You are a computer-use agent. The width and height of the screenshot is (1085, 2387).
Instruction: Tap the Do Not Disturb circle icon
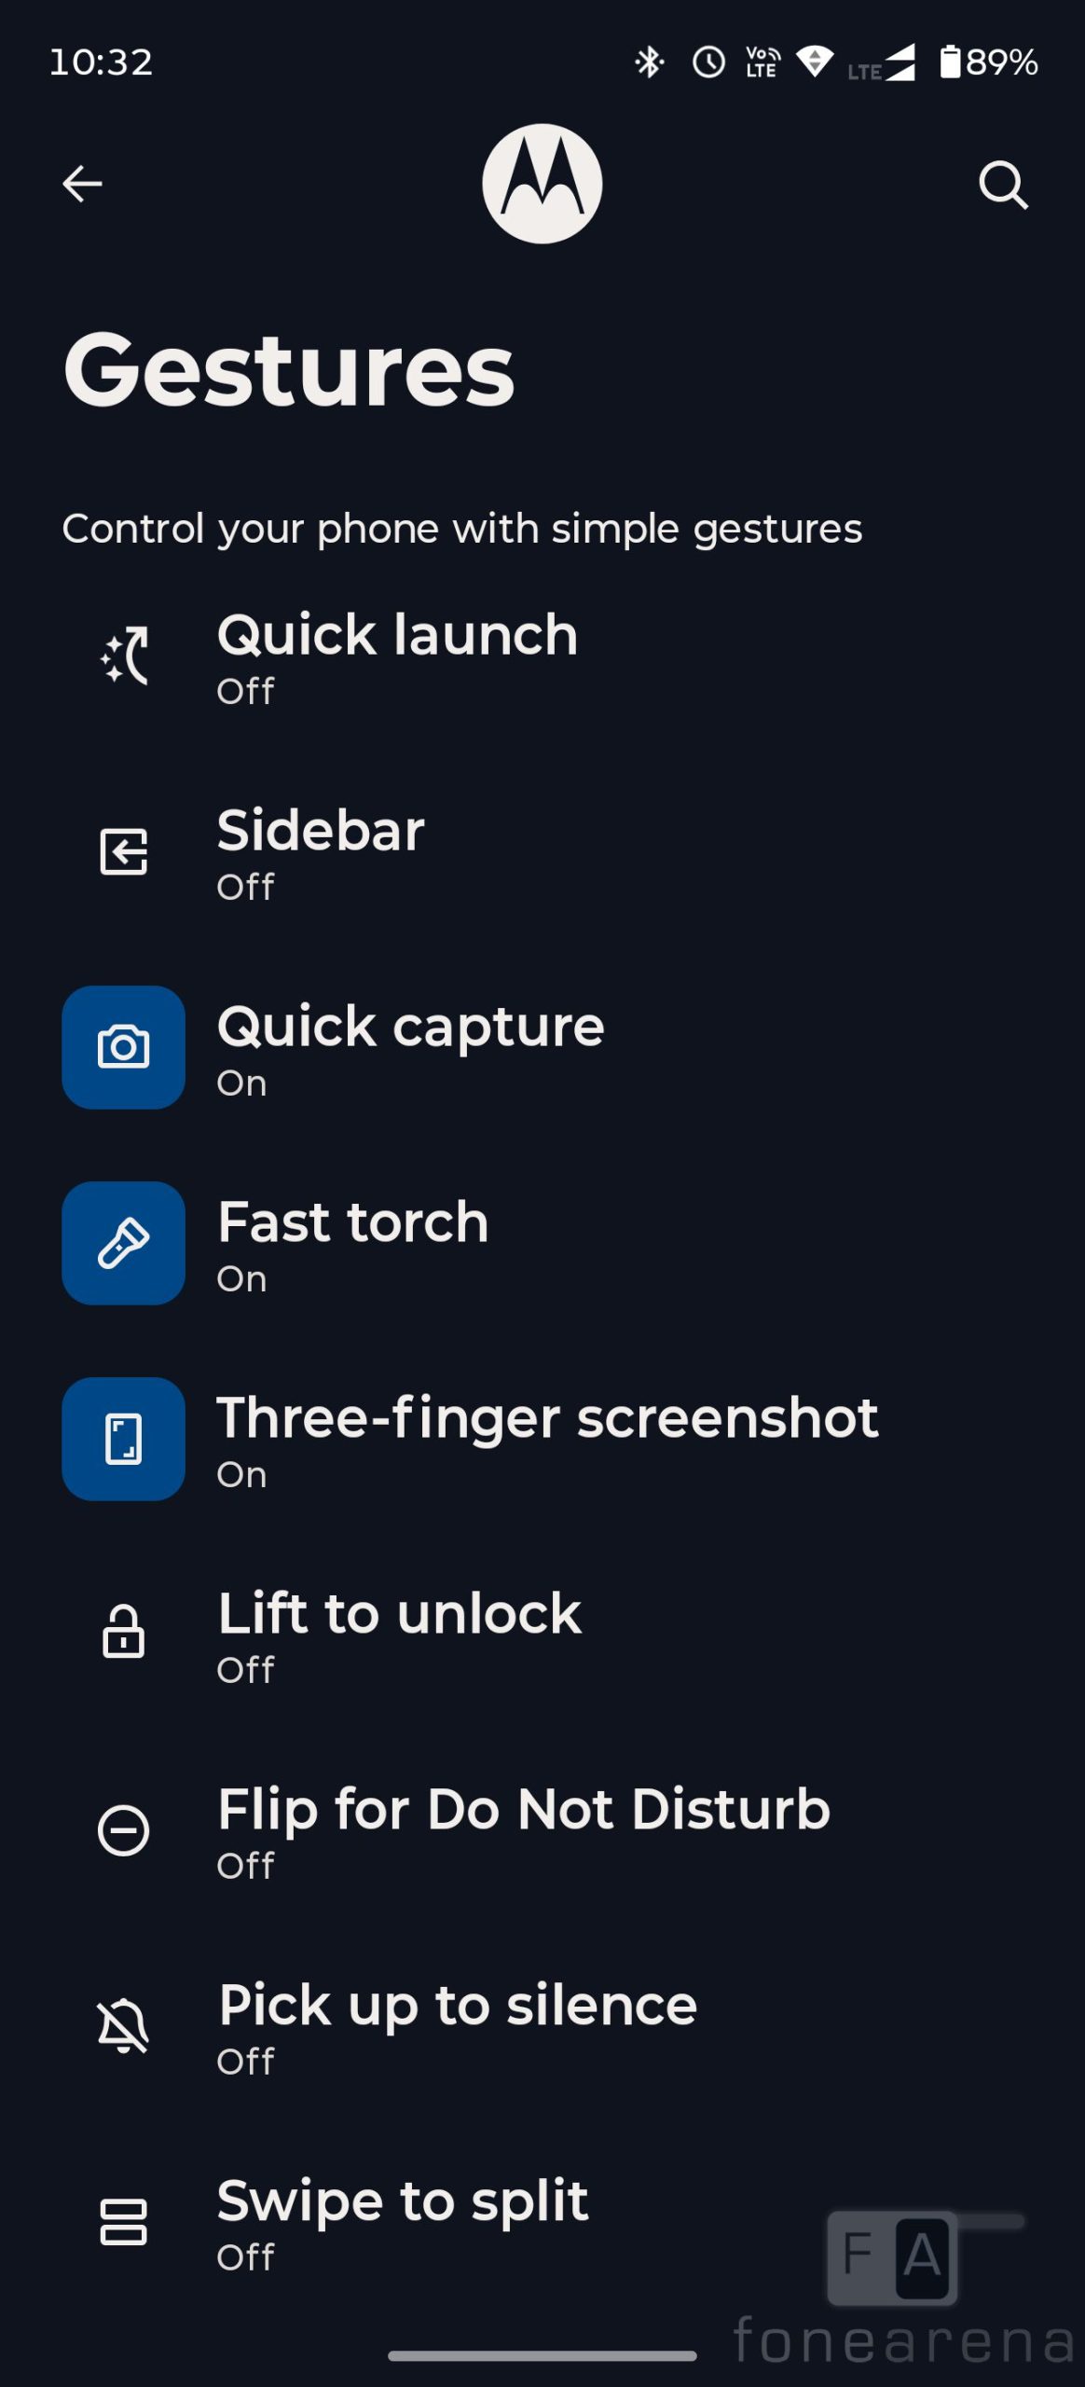124,1830
